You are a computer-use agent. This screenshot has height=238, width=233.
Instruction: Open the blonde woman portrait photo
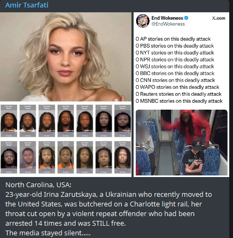(66, 57)
